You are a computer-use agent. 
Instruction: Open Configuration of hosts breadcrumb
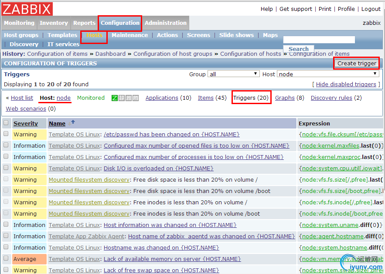tap(250, 54)
